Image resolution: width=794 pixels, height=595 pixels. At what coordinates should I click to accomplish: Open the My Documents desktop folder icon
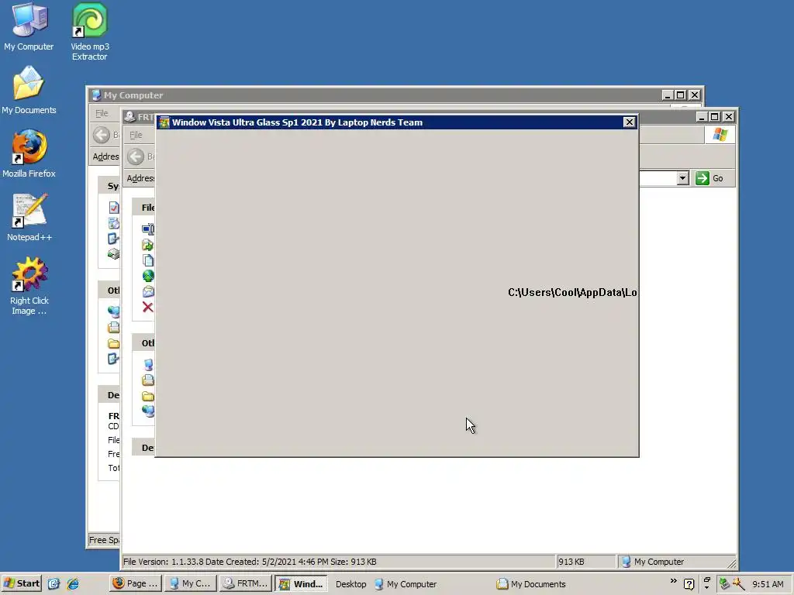(x=29, y=90)
